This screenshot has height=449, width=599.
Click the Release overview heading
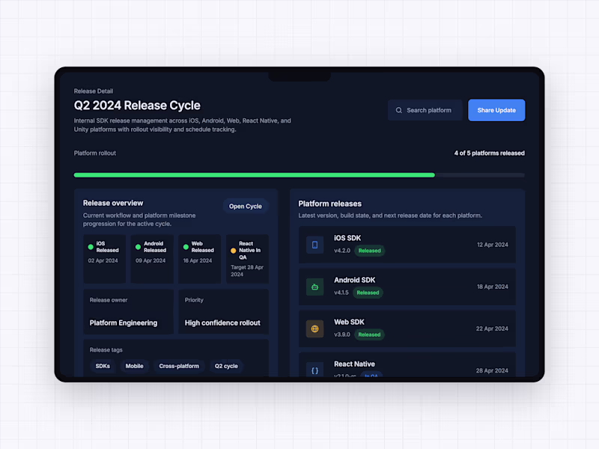pos(113,203)
